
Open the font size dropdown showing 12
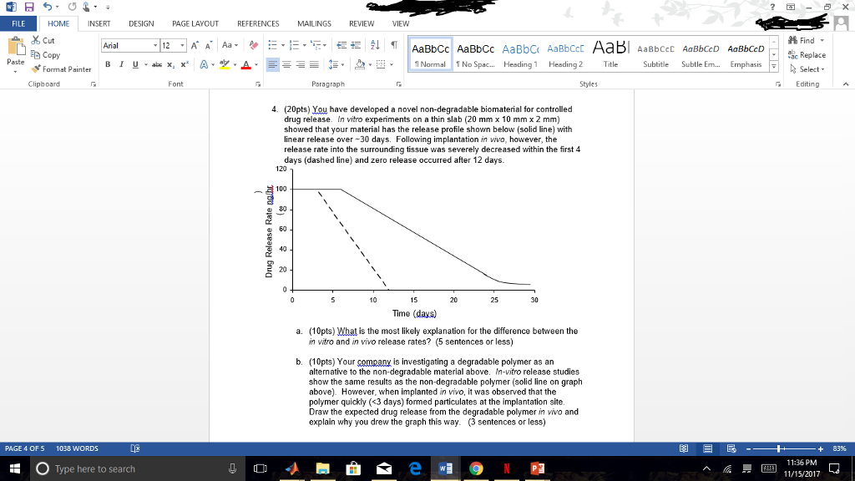[171, 45]
